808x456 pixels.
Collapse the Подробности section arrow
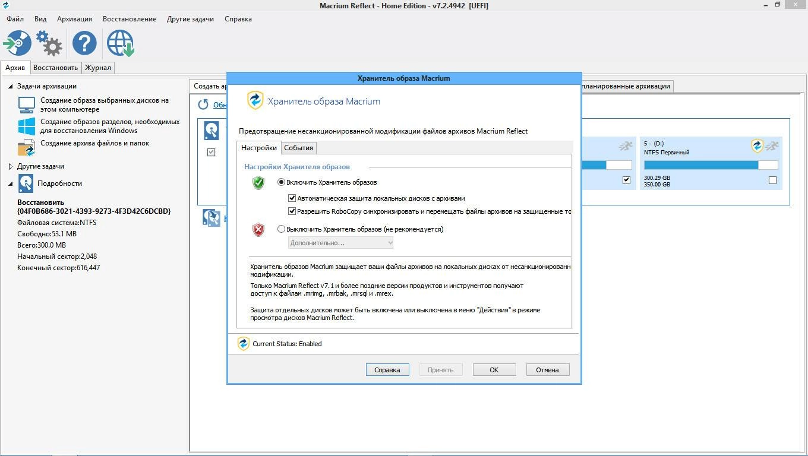point(10,183)
